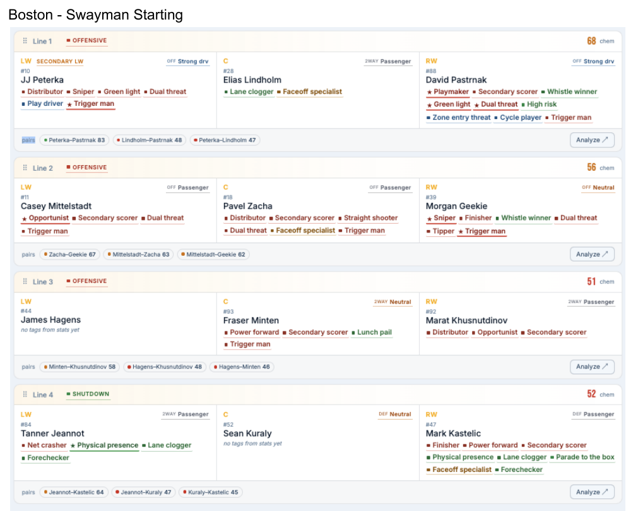
Task: Select player name Sean Kuraly
Action: pyautogui.click(x=247, y=433)
